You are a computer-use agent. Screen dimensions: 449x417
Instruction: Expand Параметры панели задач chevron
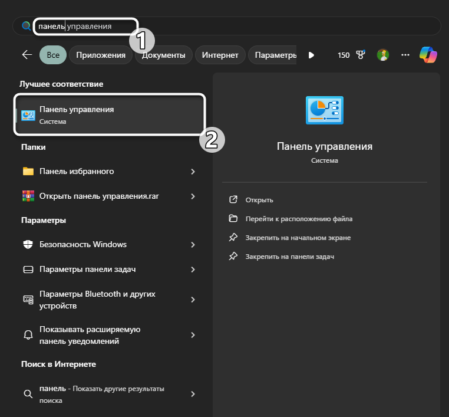pyautogui.click(x=193, y=270)
